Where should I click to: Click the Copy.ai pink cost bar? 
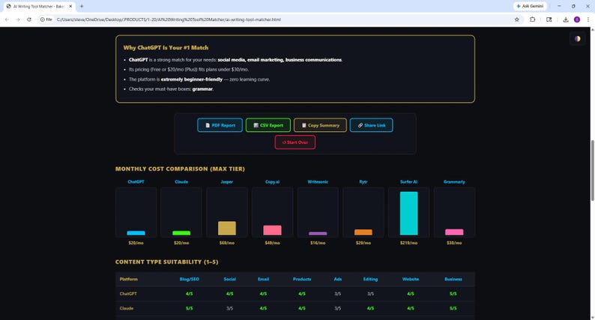pyautogui.click(x=273, y=230)
